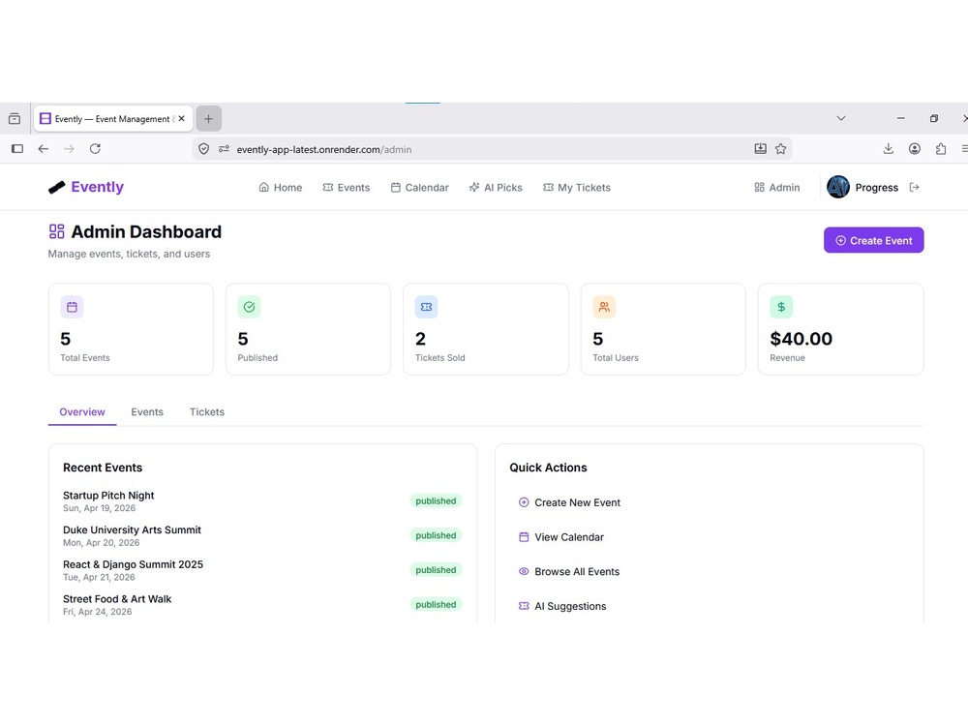Open the browser account icon
Viewport: 968px width, 726px height.
915,149
